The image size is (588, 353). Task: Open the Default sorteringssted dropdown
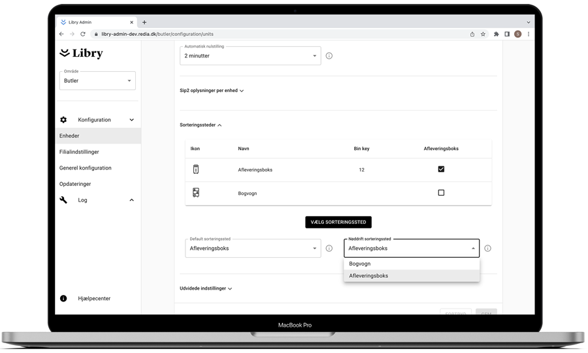(253, 249)
